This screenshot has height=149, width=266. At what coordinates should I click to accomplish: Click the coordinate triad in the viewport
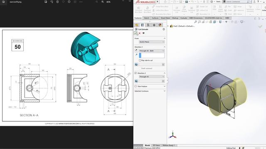coord(173,135)
